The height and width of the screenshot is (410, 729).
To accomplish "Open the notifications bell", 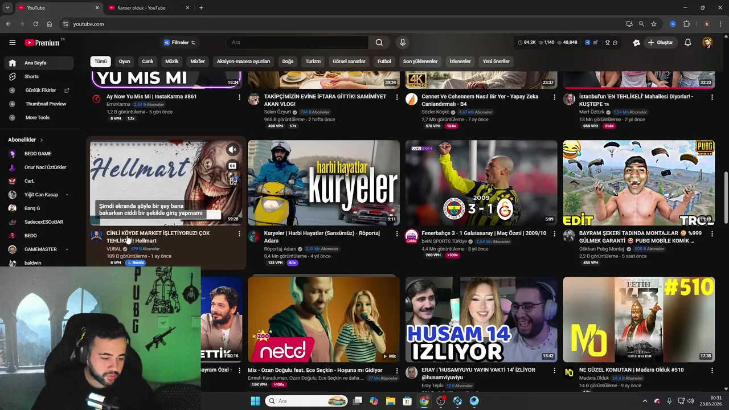I will 688,42.
